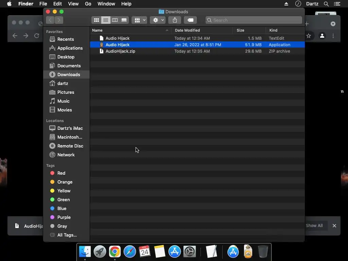Viewport: 348px width, 261px height.
Task: Open Calendar from the Dock
Action: point(144,252)
